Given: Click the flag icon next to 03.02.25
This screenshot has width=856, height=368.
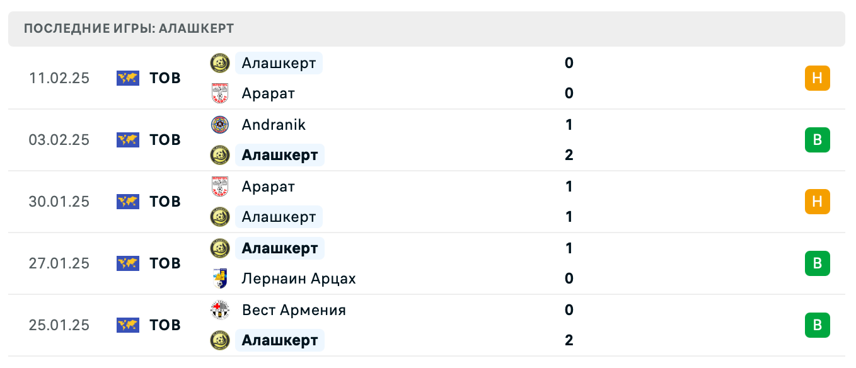Looking at the screenshot, I should [x=127, y=140].
